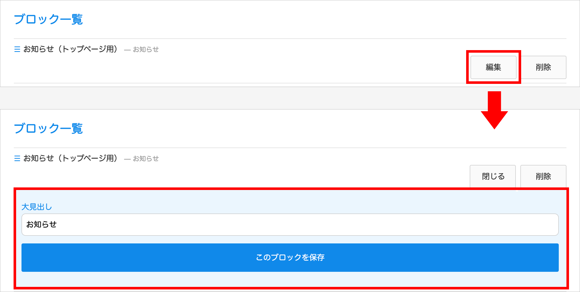Click the お知らせ text inside the input

[41, 224]
